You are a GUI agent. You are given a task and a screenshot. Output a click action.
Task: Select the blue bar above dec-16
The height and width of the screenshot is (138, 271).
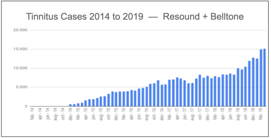[162, 95]
